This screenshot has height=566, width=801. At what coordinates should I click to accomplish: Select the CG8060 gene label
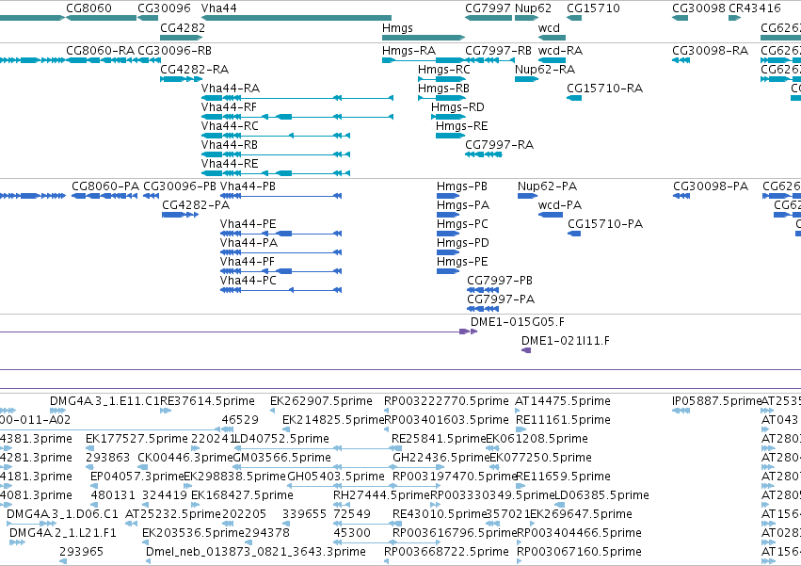[x=88, y=8]
